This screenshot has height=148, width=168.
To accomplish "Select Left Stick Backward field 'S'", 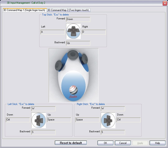I will [43, 132].
